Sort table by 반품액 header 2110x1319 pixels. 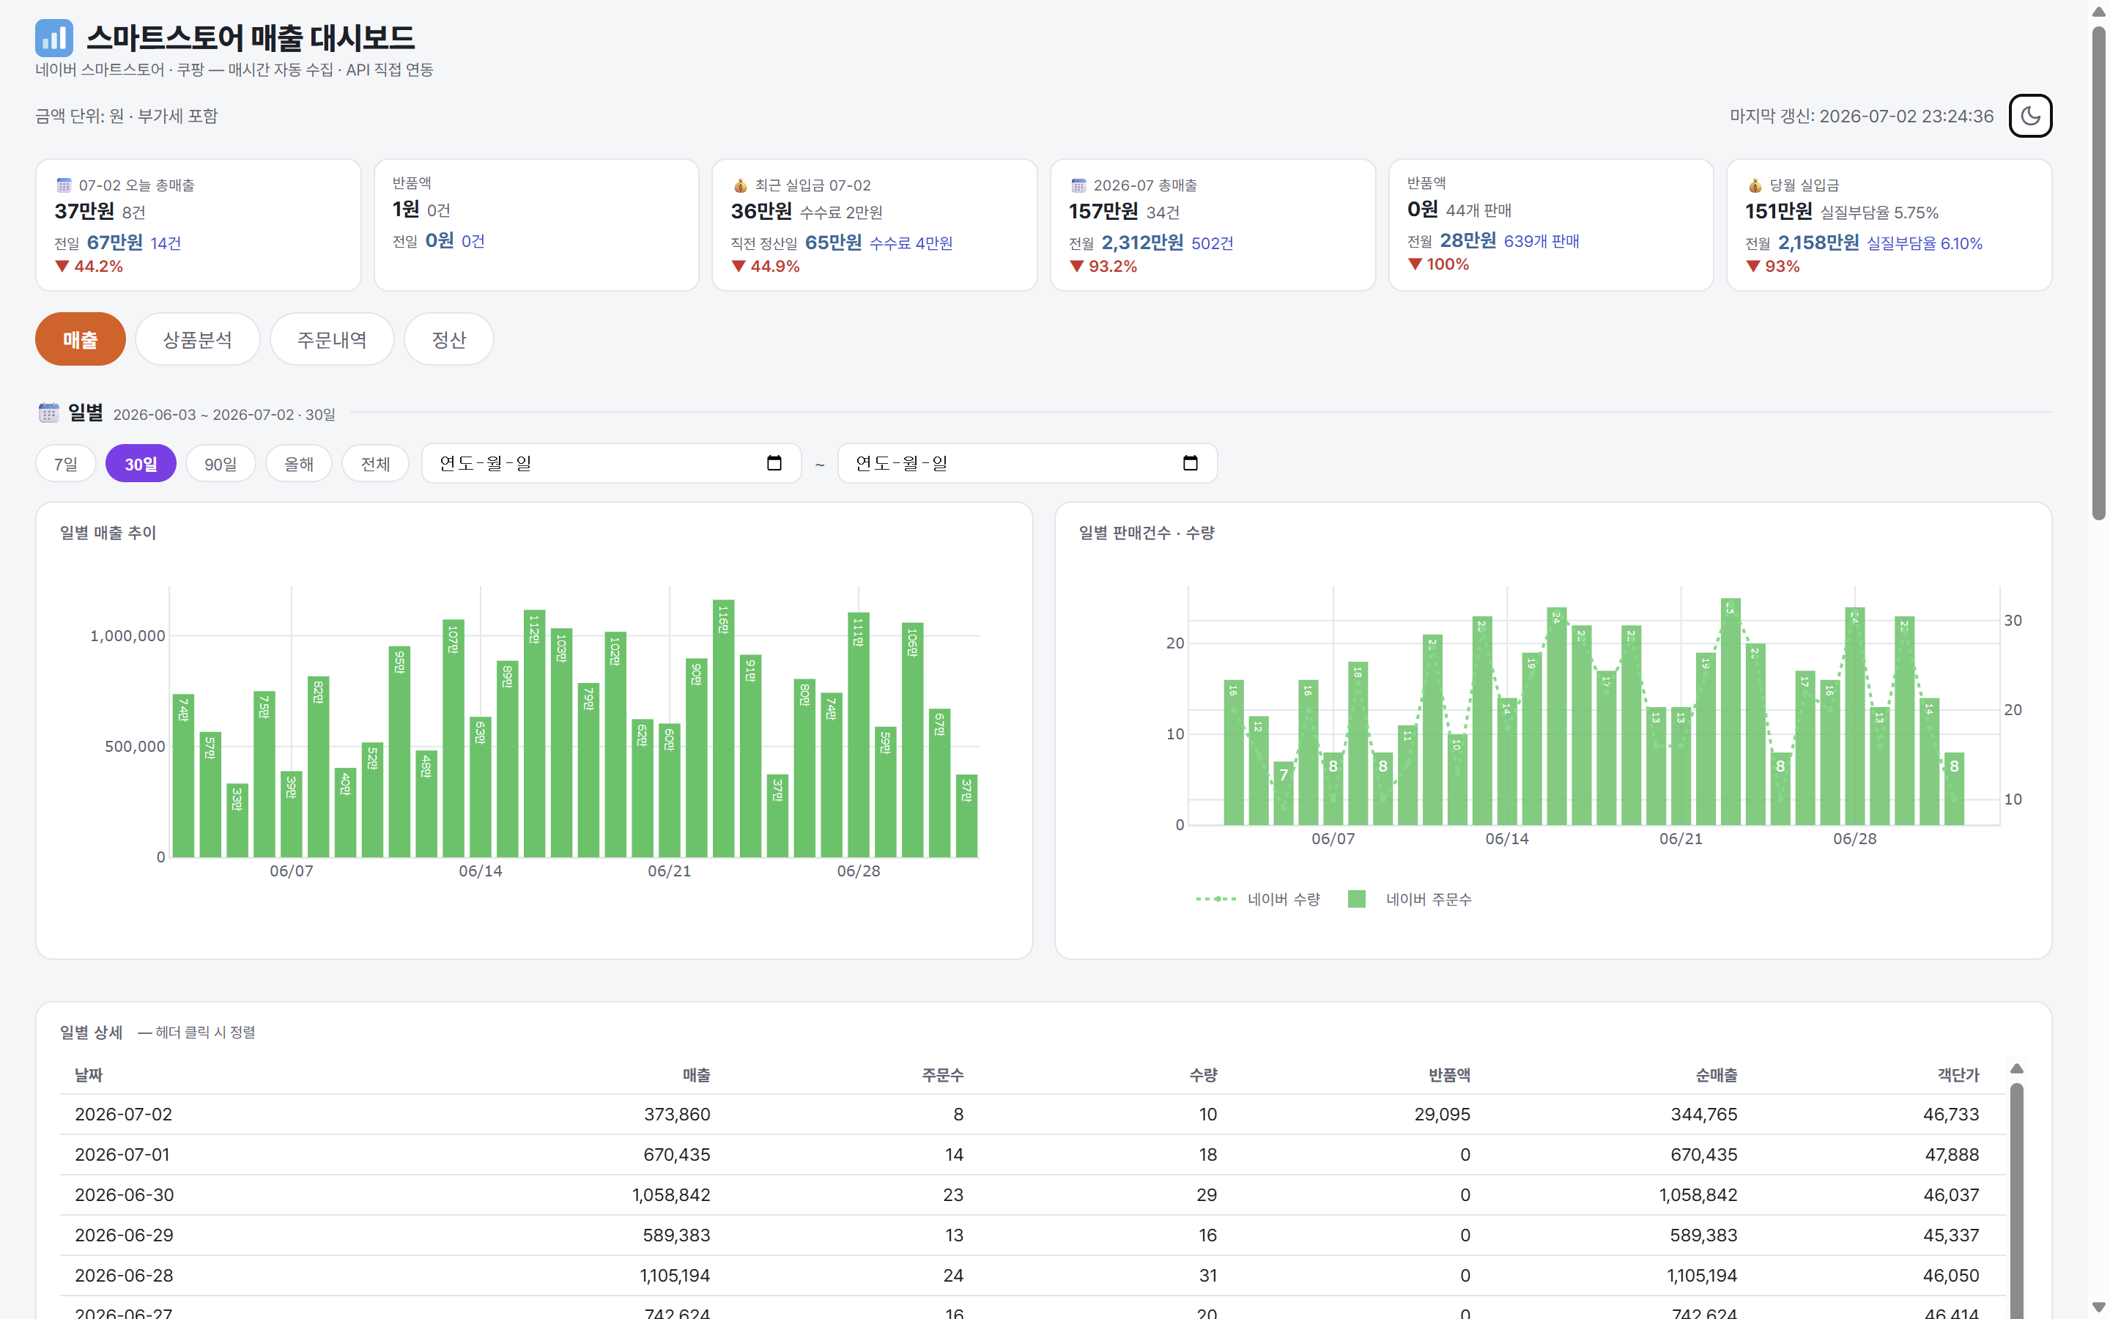(1449, 1075)
